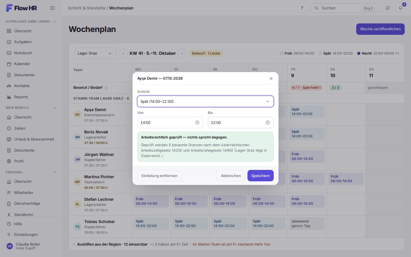Go to next week arrow
The width and height of the screenshot is (411, 257).
pos(182,53)
